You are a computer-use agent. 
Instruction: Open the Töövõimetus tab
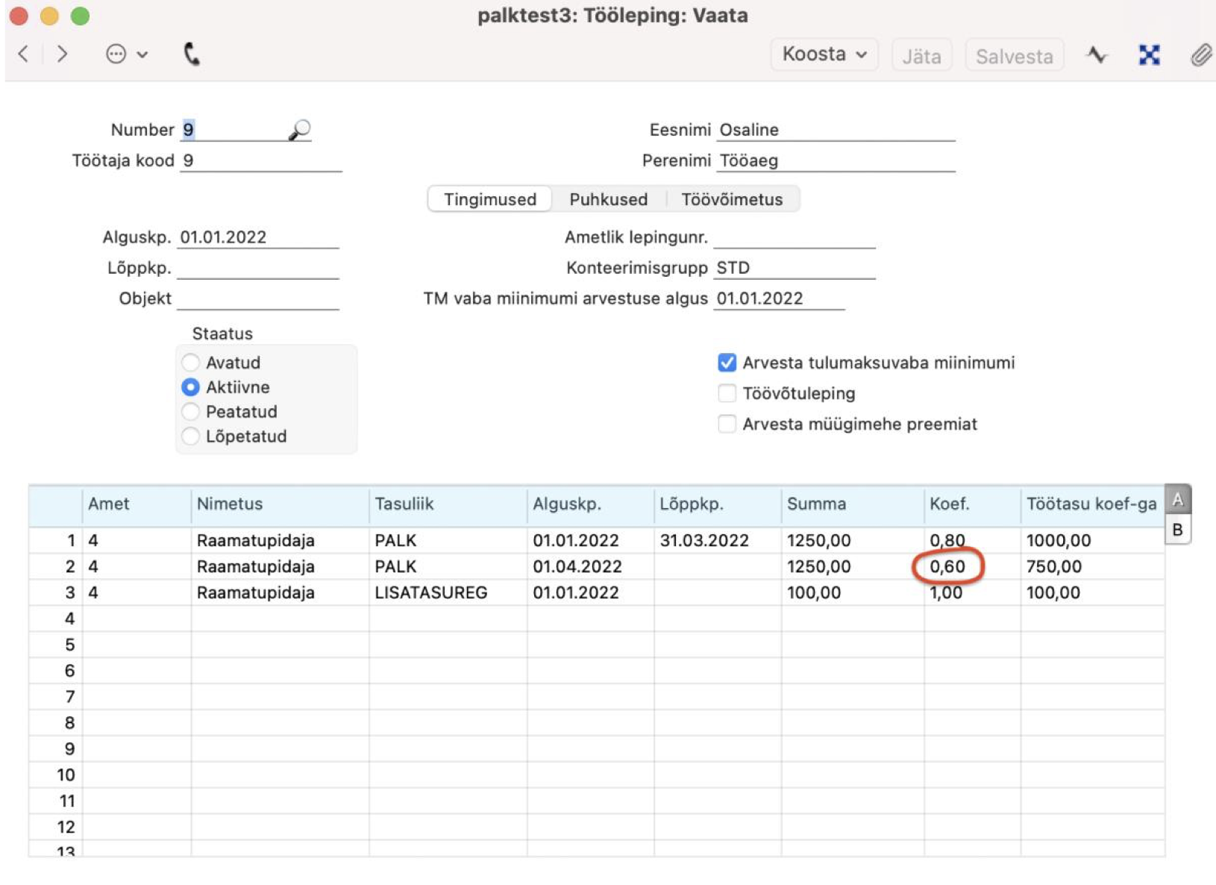[731, 199]
